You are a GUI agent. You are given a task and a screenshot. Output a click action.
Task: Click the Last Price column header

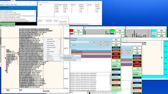[x=81, y=5]
